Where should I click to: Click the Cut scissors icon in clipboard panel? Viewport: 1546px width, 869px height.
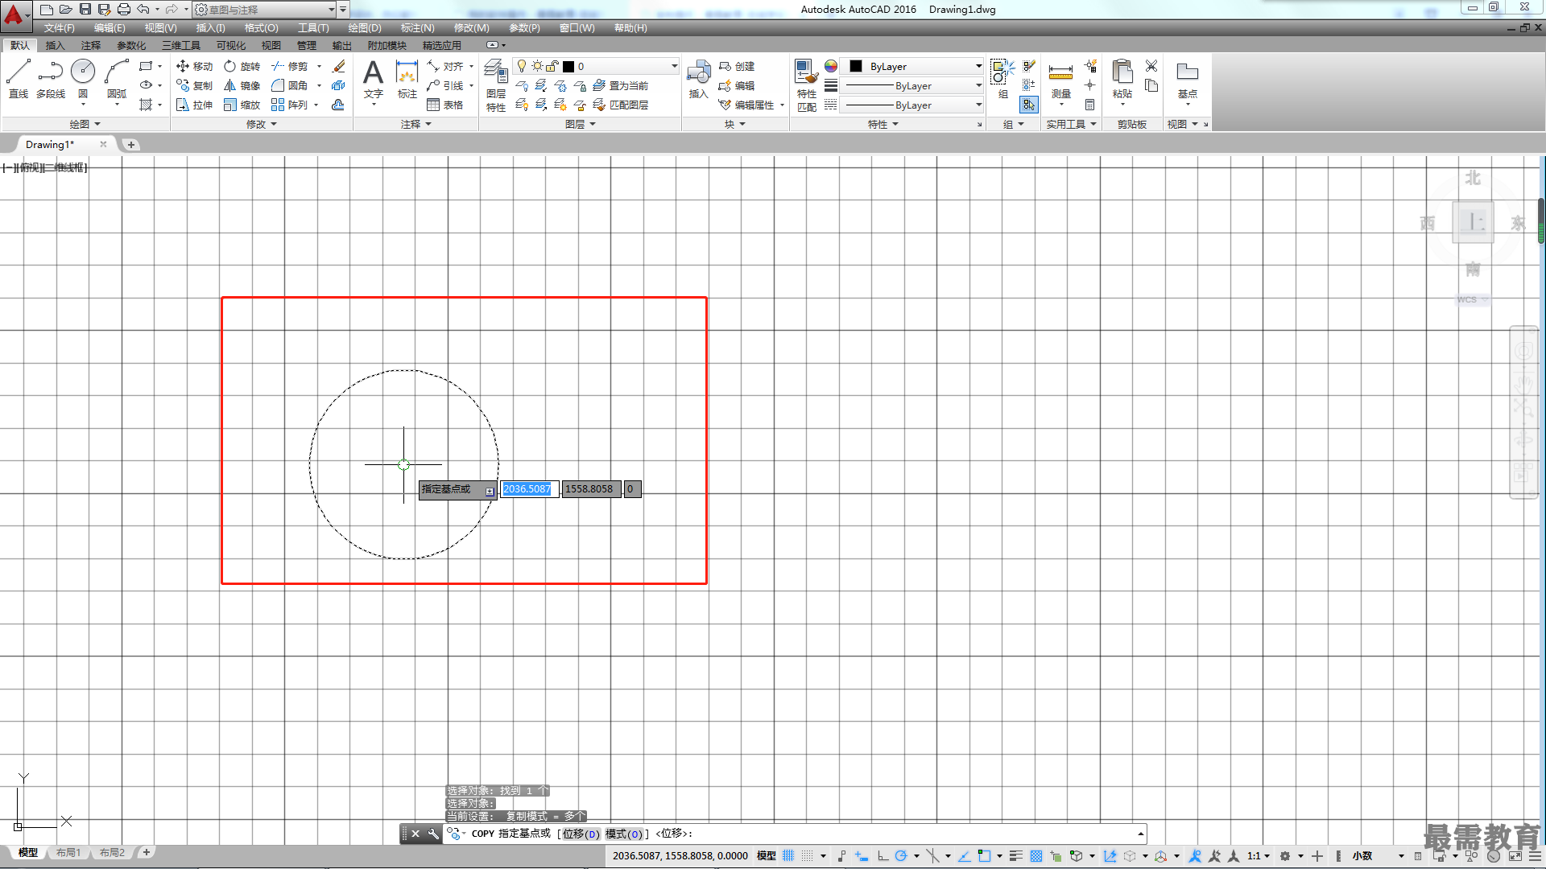(x=1151, y=66)
